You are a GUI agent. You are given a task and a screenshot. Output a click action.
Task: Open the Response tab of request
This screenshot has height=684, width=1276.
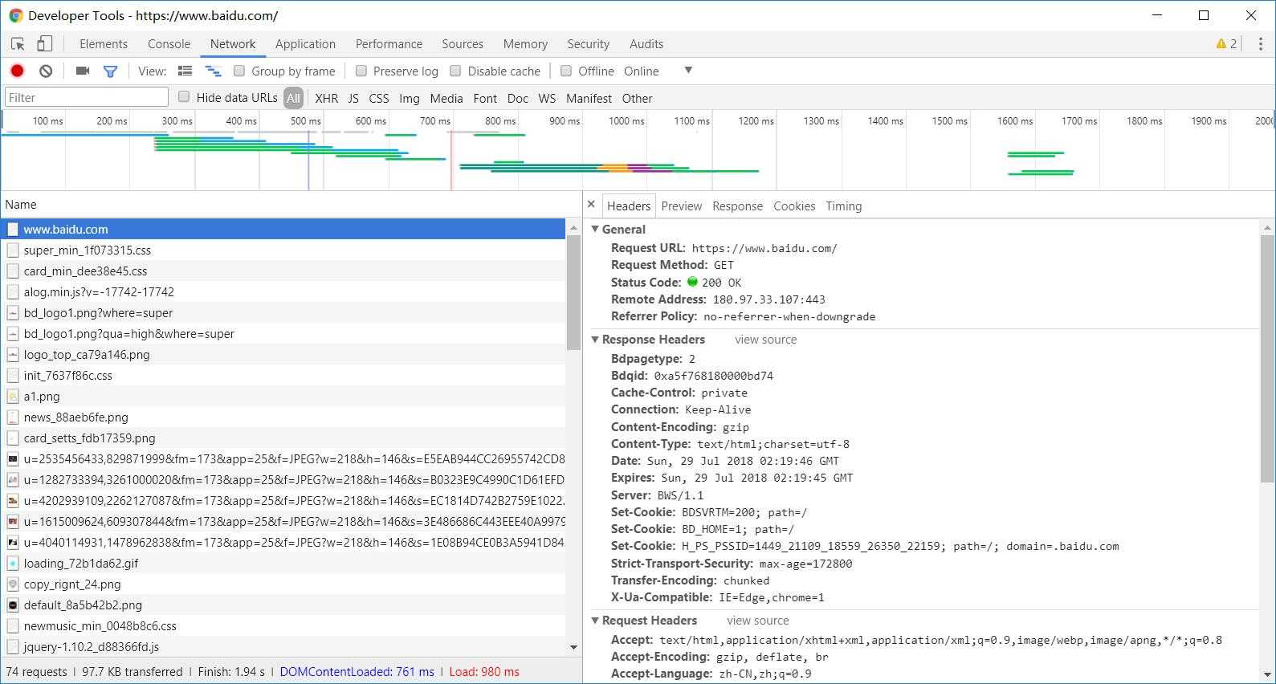tap(737, 206)
